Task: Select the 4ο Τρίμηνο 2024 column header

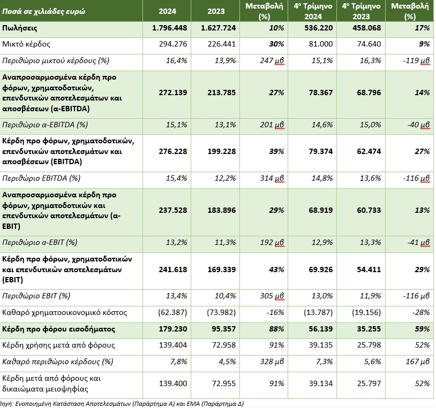Action: (313, 11)
